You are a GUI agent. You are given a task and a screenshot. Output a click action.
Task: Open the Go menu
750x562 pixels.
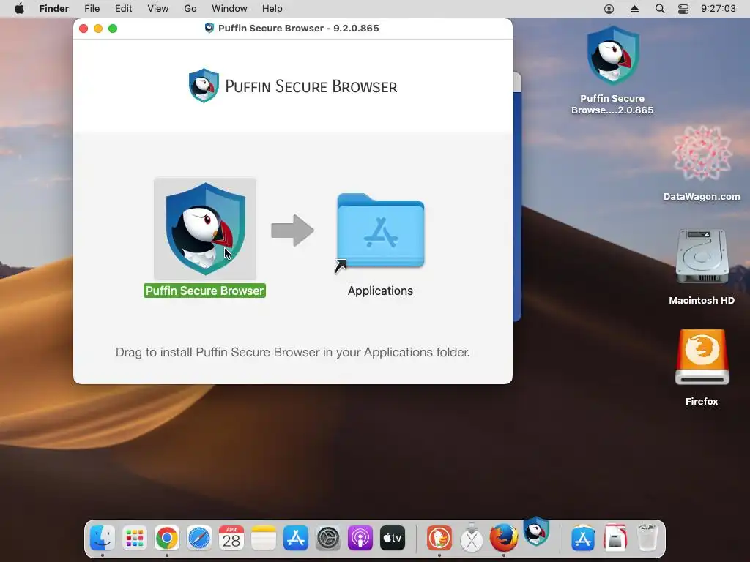tap(190, 9)
